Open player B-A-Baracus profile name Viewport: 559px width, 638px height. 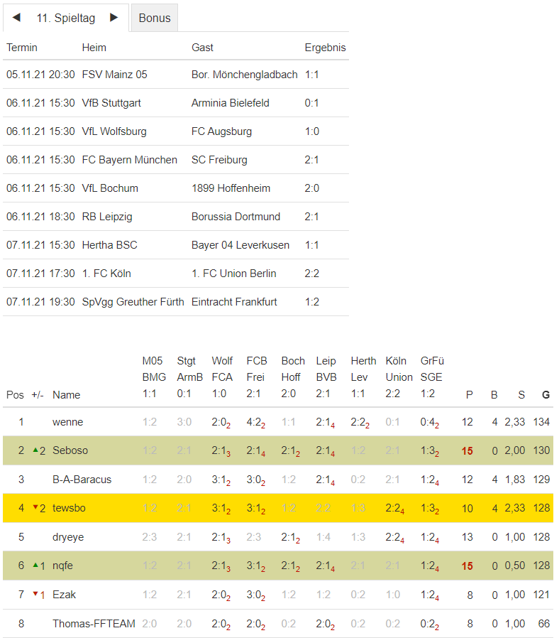coord(82,480)
